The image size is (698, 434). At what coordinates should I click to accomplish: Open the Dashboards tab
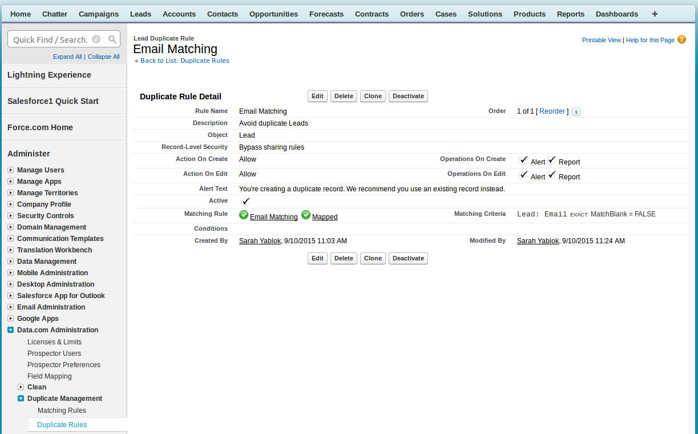617,14
